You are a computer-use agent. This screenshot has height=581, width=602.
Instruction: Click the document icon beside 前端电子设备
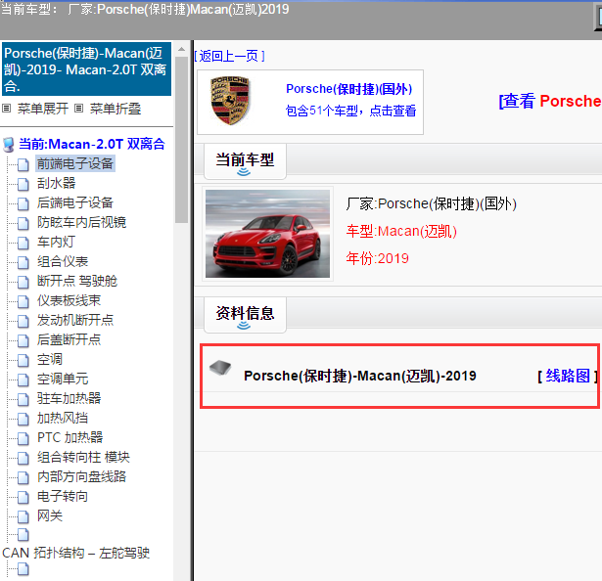[x=23, y=164]
